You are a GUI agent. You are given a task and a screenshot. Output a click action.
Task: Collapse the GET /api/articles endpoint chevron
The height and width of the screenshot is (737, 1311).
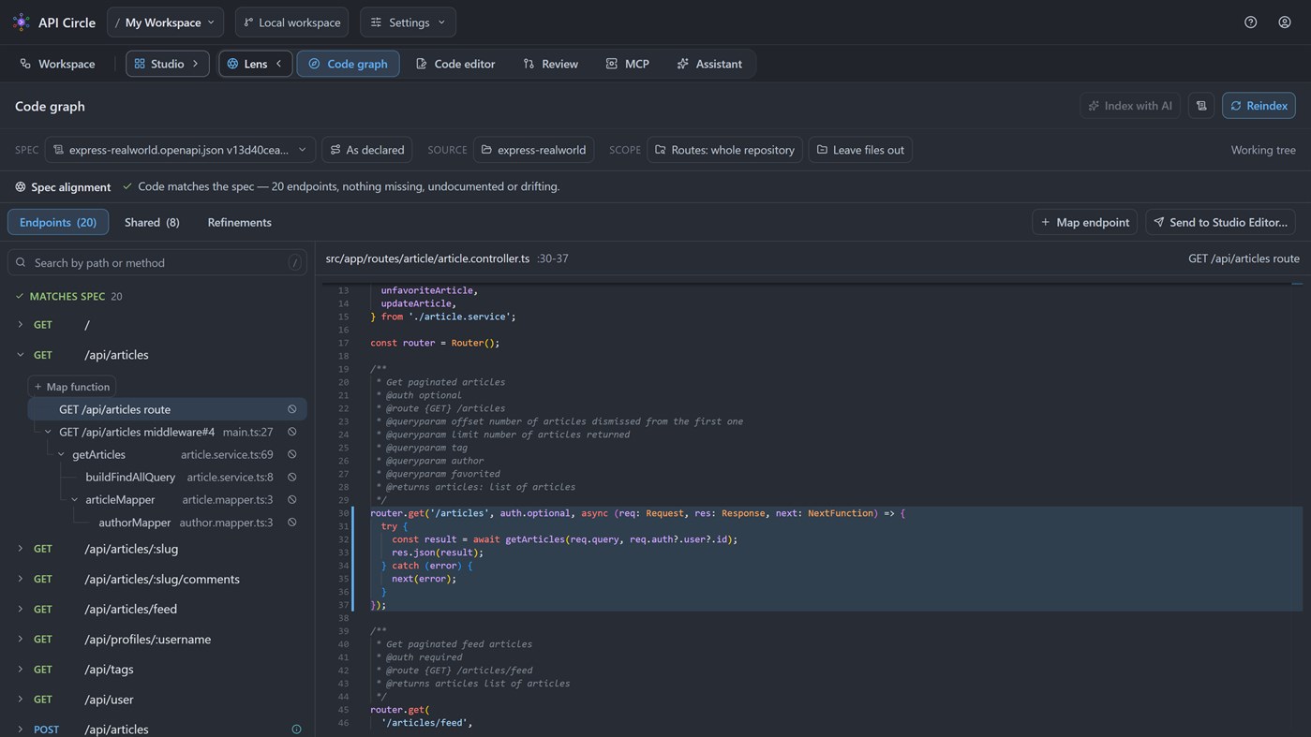(x=20, y=355)
